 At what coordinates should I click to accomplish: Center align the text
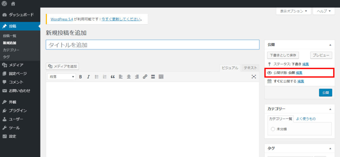(129, 77)
